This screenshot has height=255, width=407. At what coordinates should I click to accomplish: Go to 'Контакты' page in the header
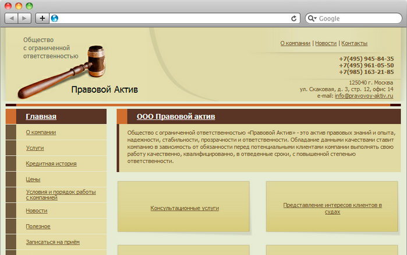coord(354,43)
